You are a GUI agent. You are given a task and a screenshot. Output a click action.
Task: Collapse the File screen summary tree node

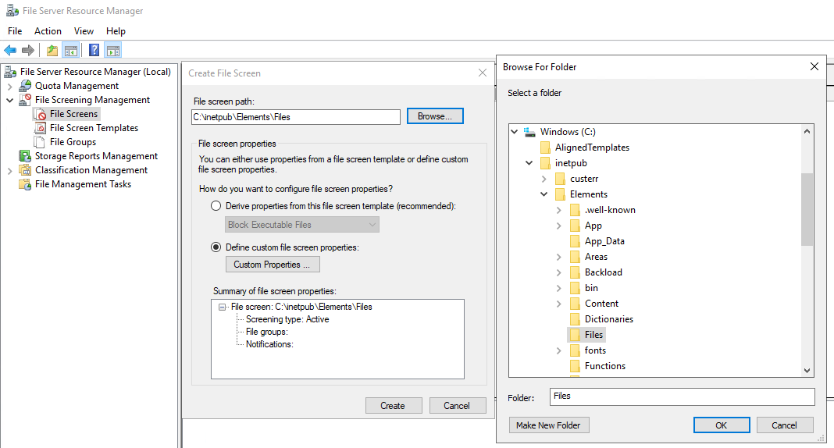[x=223, y=307]
